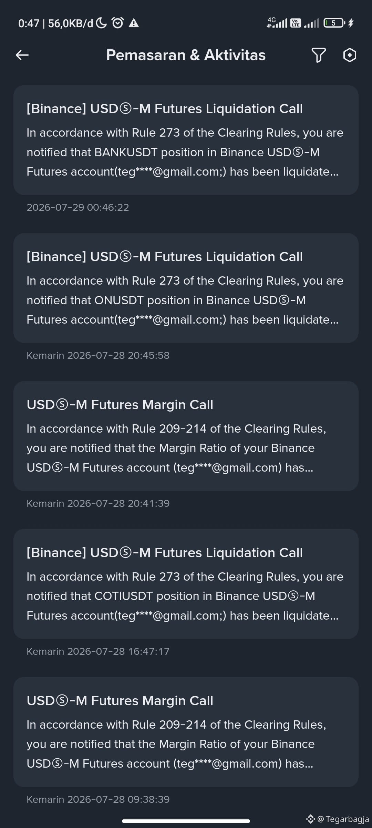
Task: Open the notification filter funnel icon
Action: coord(319,55)
